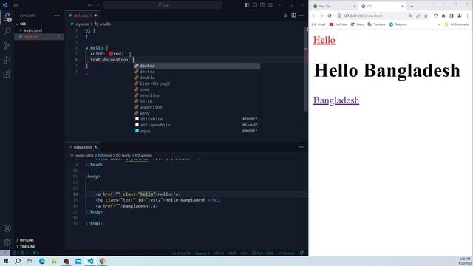Click the Prettier status bar item
Image resolution: width=473 pixels, height=266 pixels.
pos(286,253)
